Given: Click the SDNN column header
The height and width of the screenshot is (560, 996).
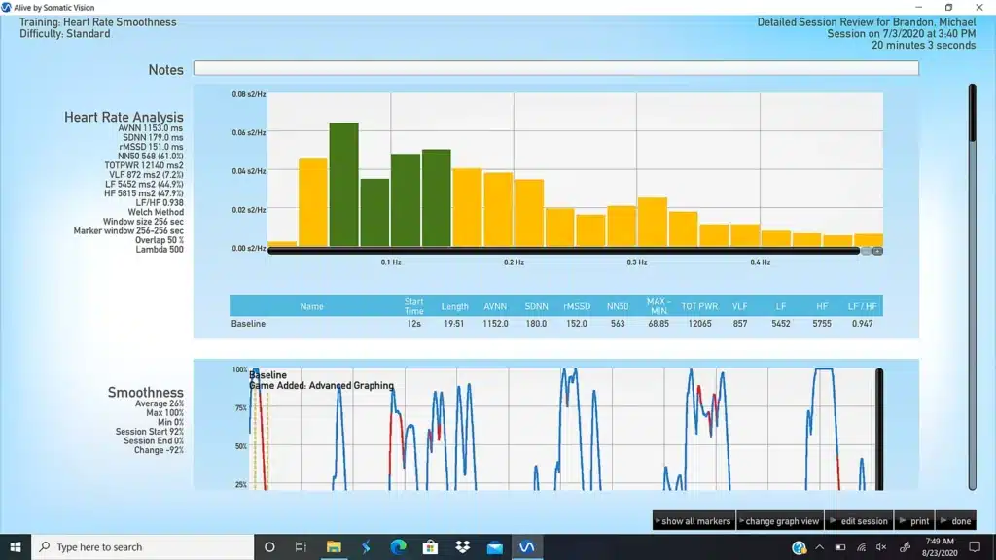Looking at the screenshot, I should pos(536,306).
